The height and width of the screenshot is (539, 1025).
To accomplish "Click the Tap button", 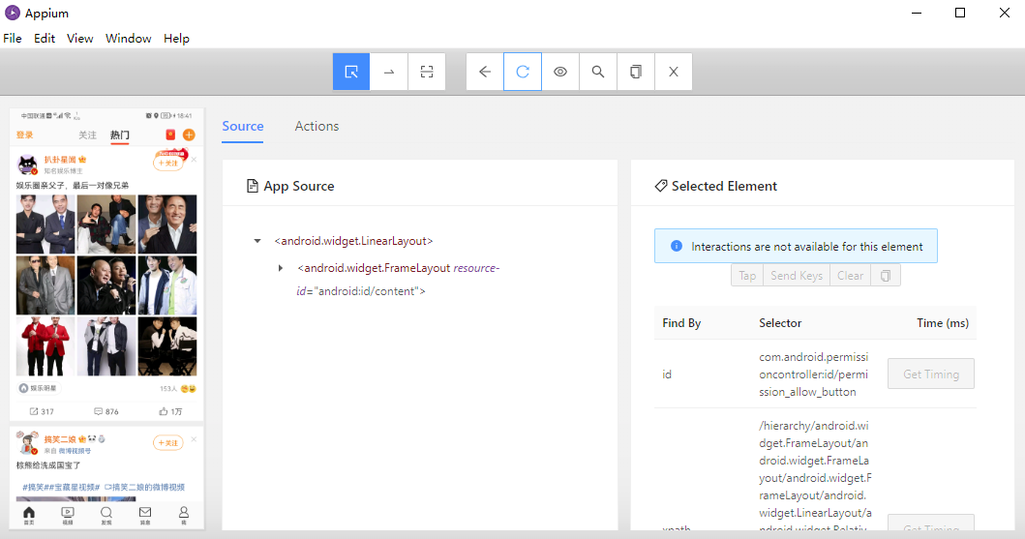I will [x=747, y=276].
